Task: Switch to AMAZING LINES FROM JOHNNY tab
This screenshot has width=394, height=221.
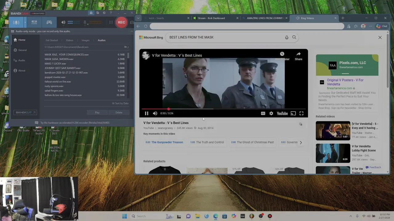Action: (x=264, y=18)
